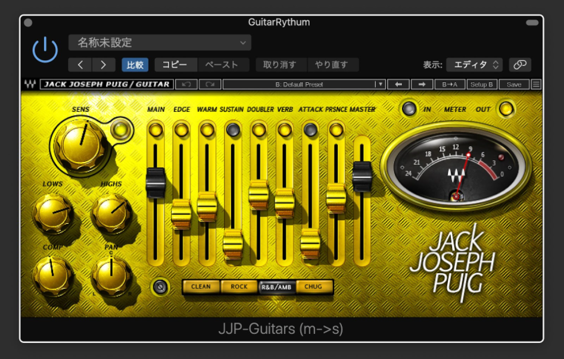Click the PRSNCE fader handle

(336, 198)
